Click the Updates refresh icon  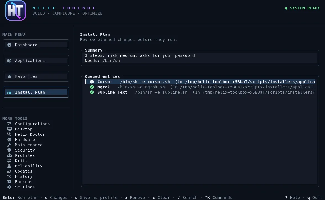9,171
